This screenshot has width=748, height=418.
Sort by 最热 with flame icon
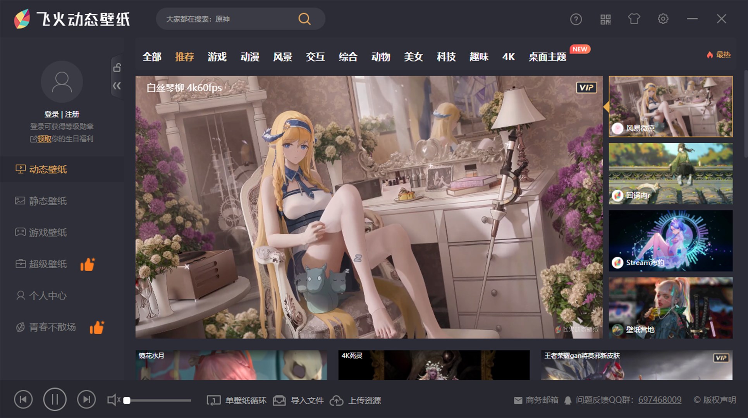[x=719, y=55]
